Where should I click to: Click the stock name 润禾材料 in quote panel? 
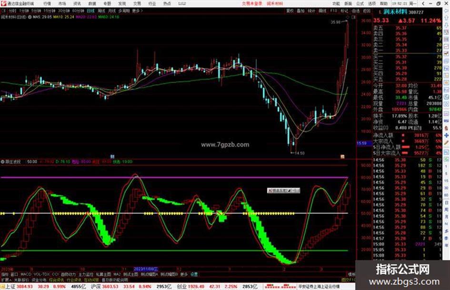(395, 12)
